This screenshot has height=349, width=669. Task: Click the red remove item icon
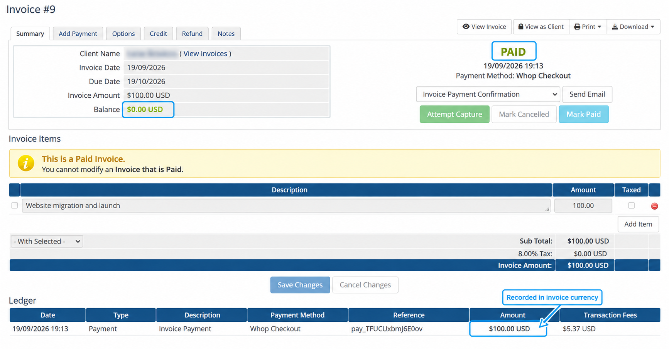(654, 206)
